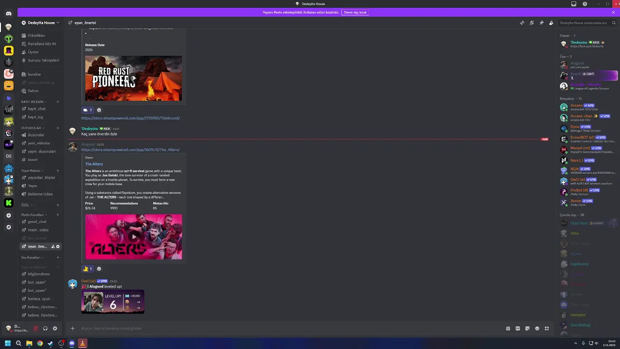
Task: Open Arcane bot in member list
Action: pyautogui.click(x=588, y=107)
